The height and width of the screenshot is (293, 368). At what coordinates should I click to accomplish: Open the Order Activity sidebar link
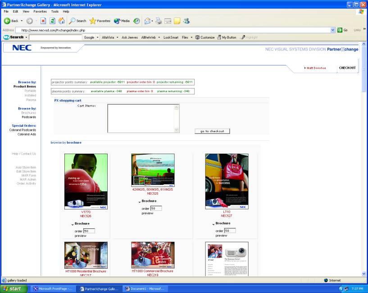26,183
